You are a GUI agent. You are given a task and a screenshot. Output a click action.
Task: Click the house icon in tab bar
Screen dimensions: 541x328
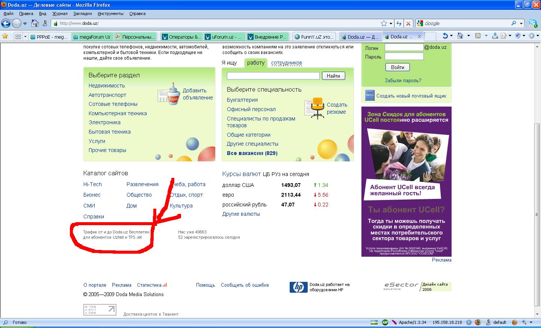(460, 36)
